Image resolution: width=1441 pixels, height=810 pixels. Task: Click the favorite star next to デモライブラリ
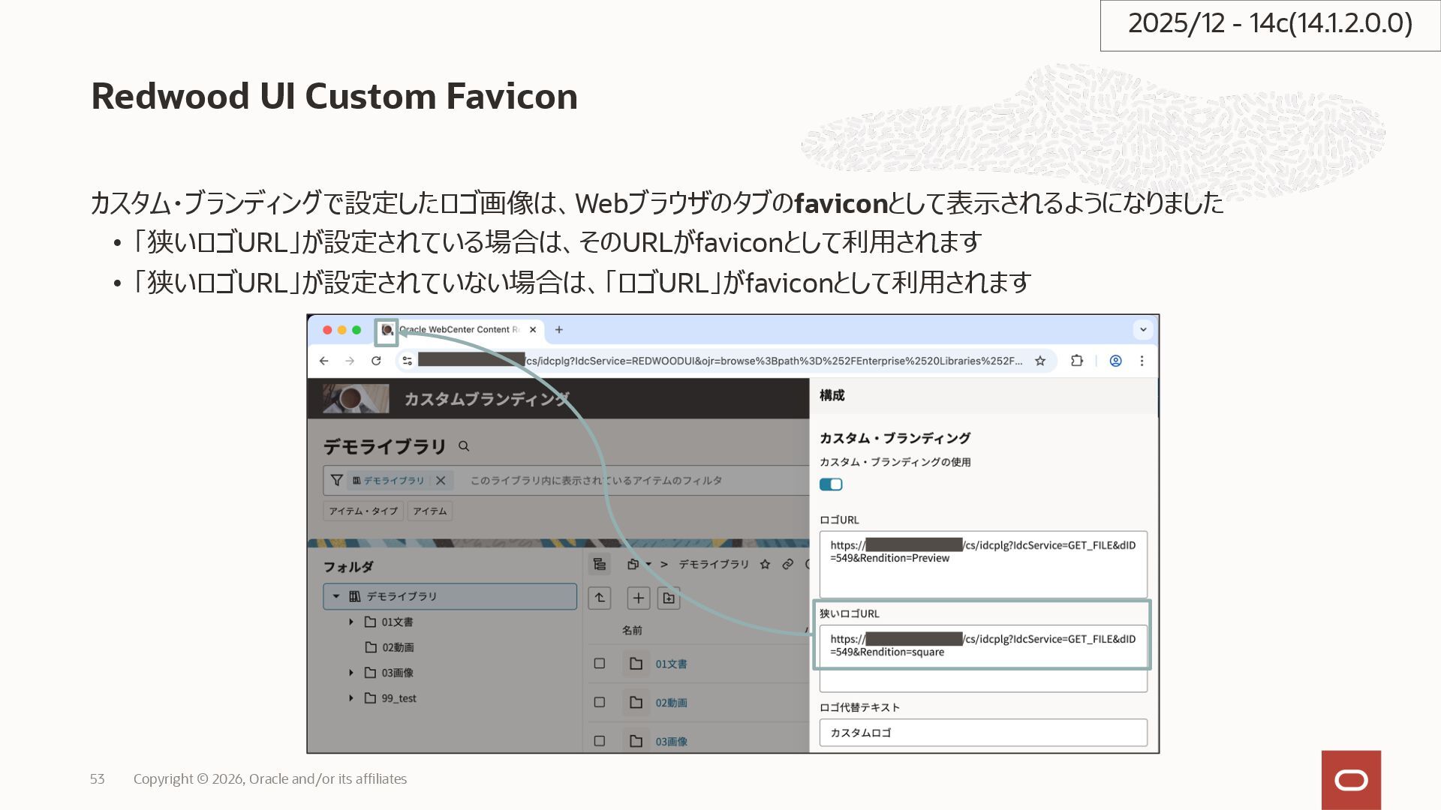[x=765, y=564]
